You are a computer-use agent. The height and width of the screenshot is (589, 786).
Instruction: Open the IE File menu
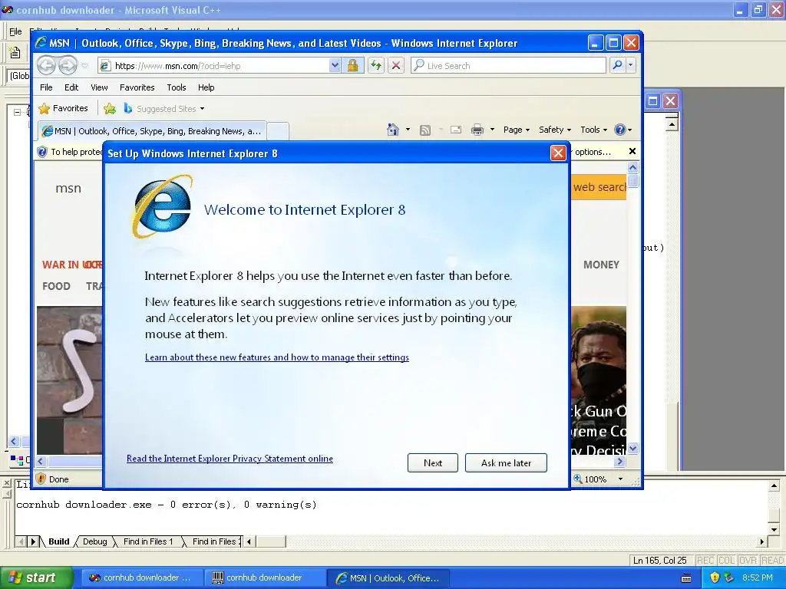[46, 87]
